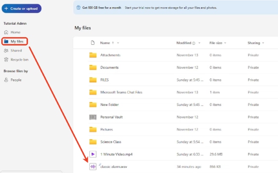Open the 1 Minute Video.mp4 file name
Viewport: 278px width, 173px height.
tap(116, 154)
